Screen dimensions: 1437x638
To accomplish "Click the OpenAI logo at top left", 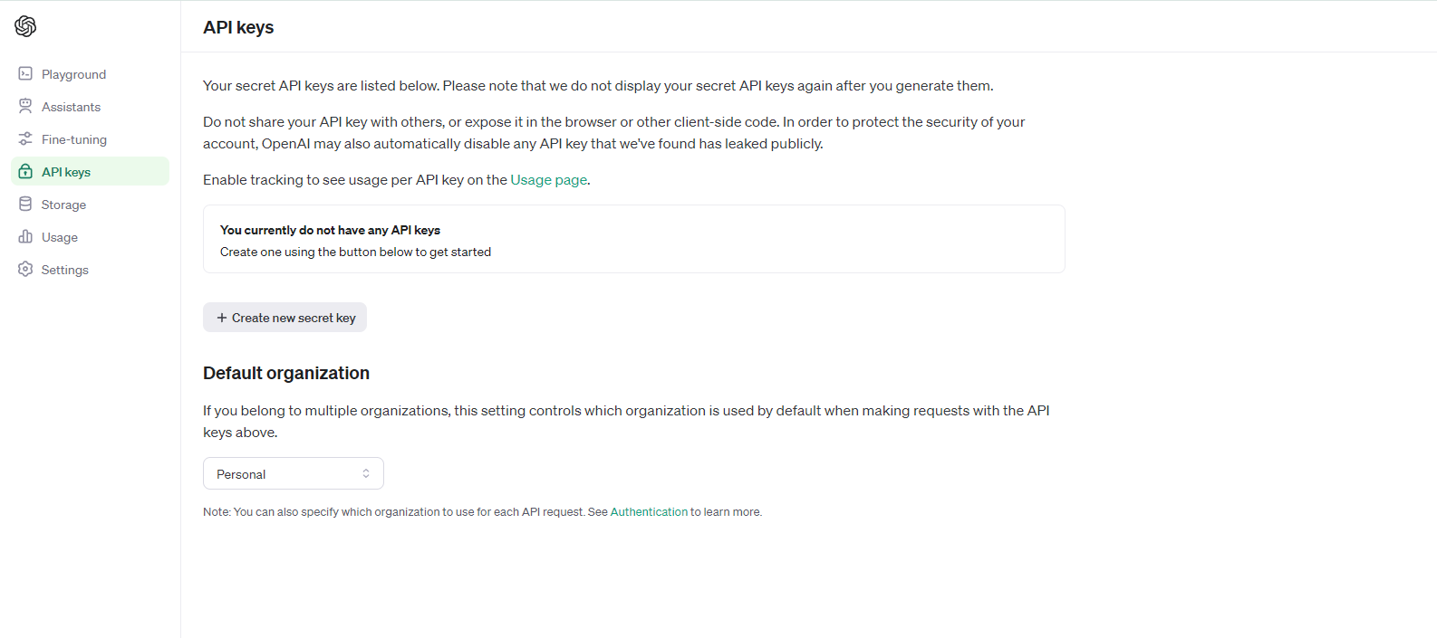I will pos(25,26).
